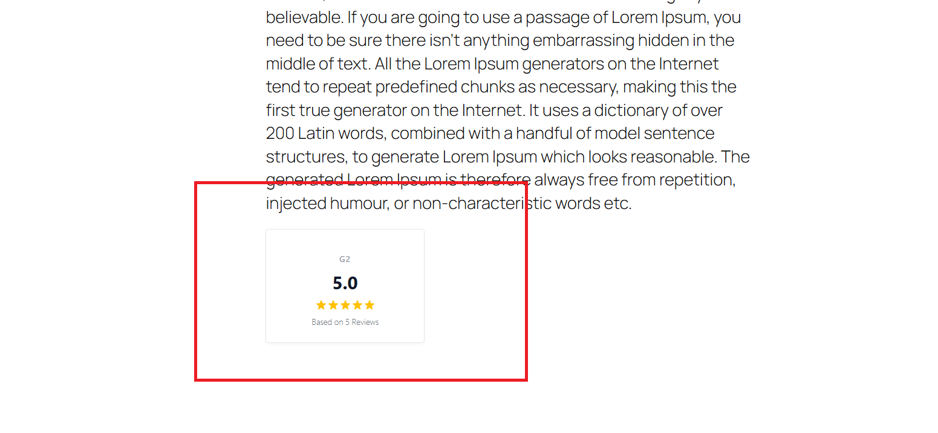Screen dimensions: 938x433
Task: Select the third star in the rating
Action: point(345,305)
